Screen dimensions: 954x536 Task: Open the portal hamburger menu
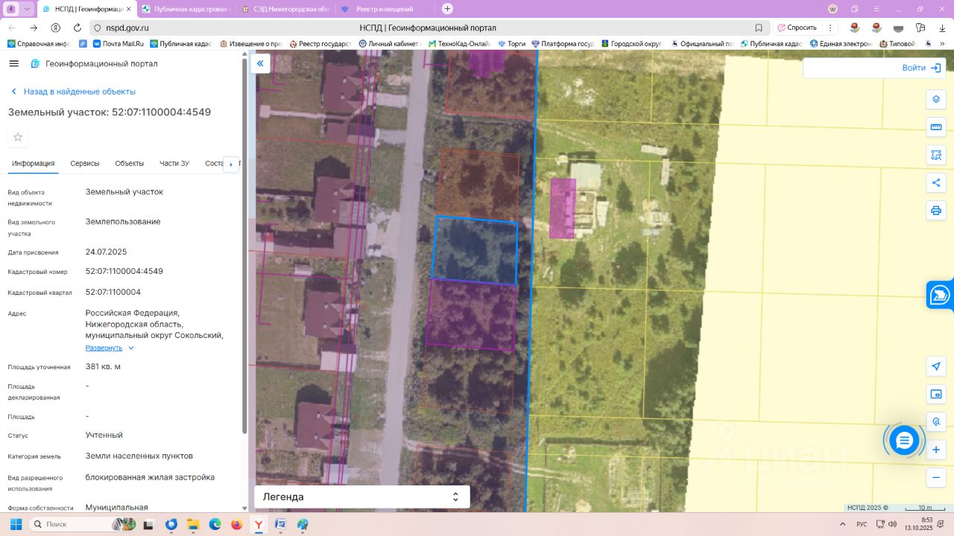pos(13,63)
